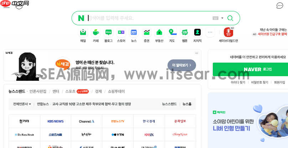
Task: Select the 쇼핑투데이 tab
Action: click(x=116, y=91)
